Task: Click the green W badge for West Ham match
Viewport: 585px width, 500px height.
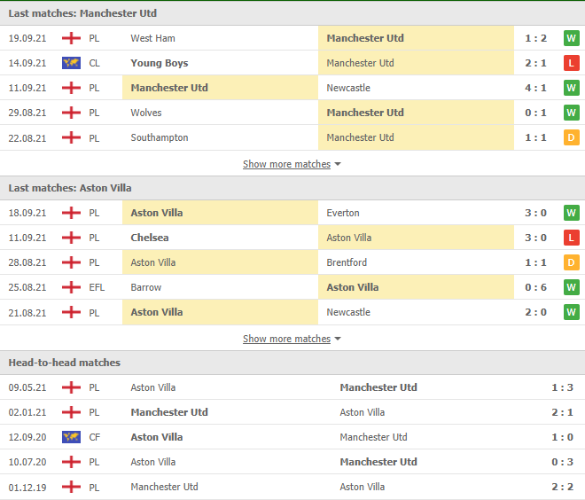Action: [x=571, y=38]
